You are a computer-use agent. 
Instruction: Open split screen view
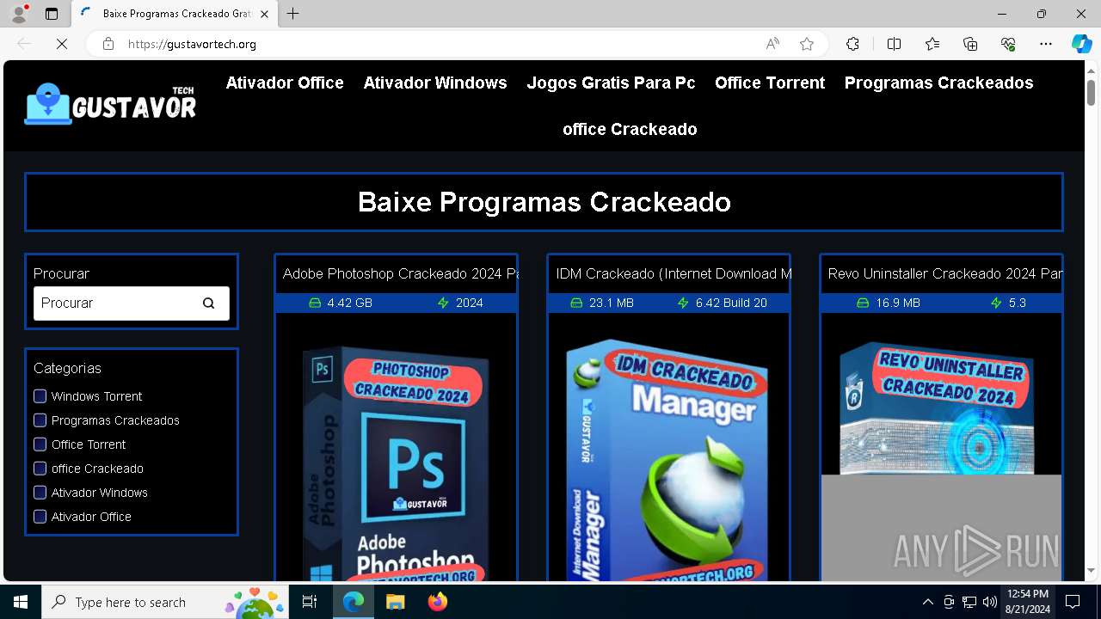coord(894,44)
